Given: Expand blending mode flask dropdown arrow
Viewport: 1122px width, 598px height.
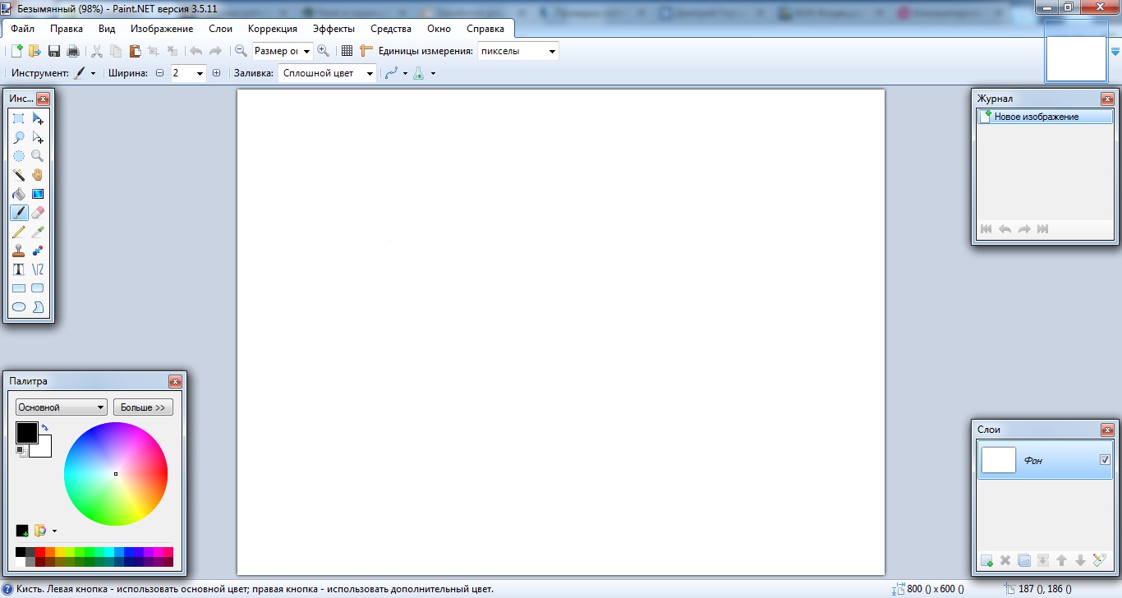Looking at the screenshot, I should pos(433,73).
